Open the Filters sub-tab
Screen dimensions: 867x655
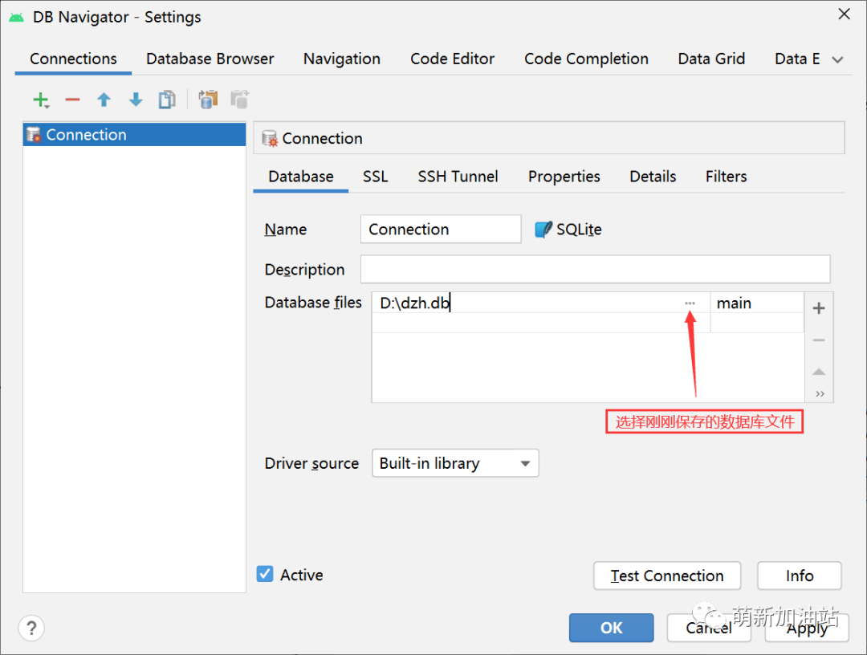726,177
